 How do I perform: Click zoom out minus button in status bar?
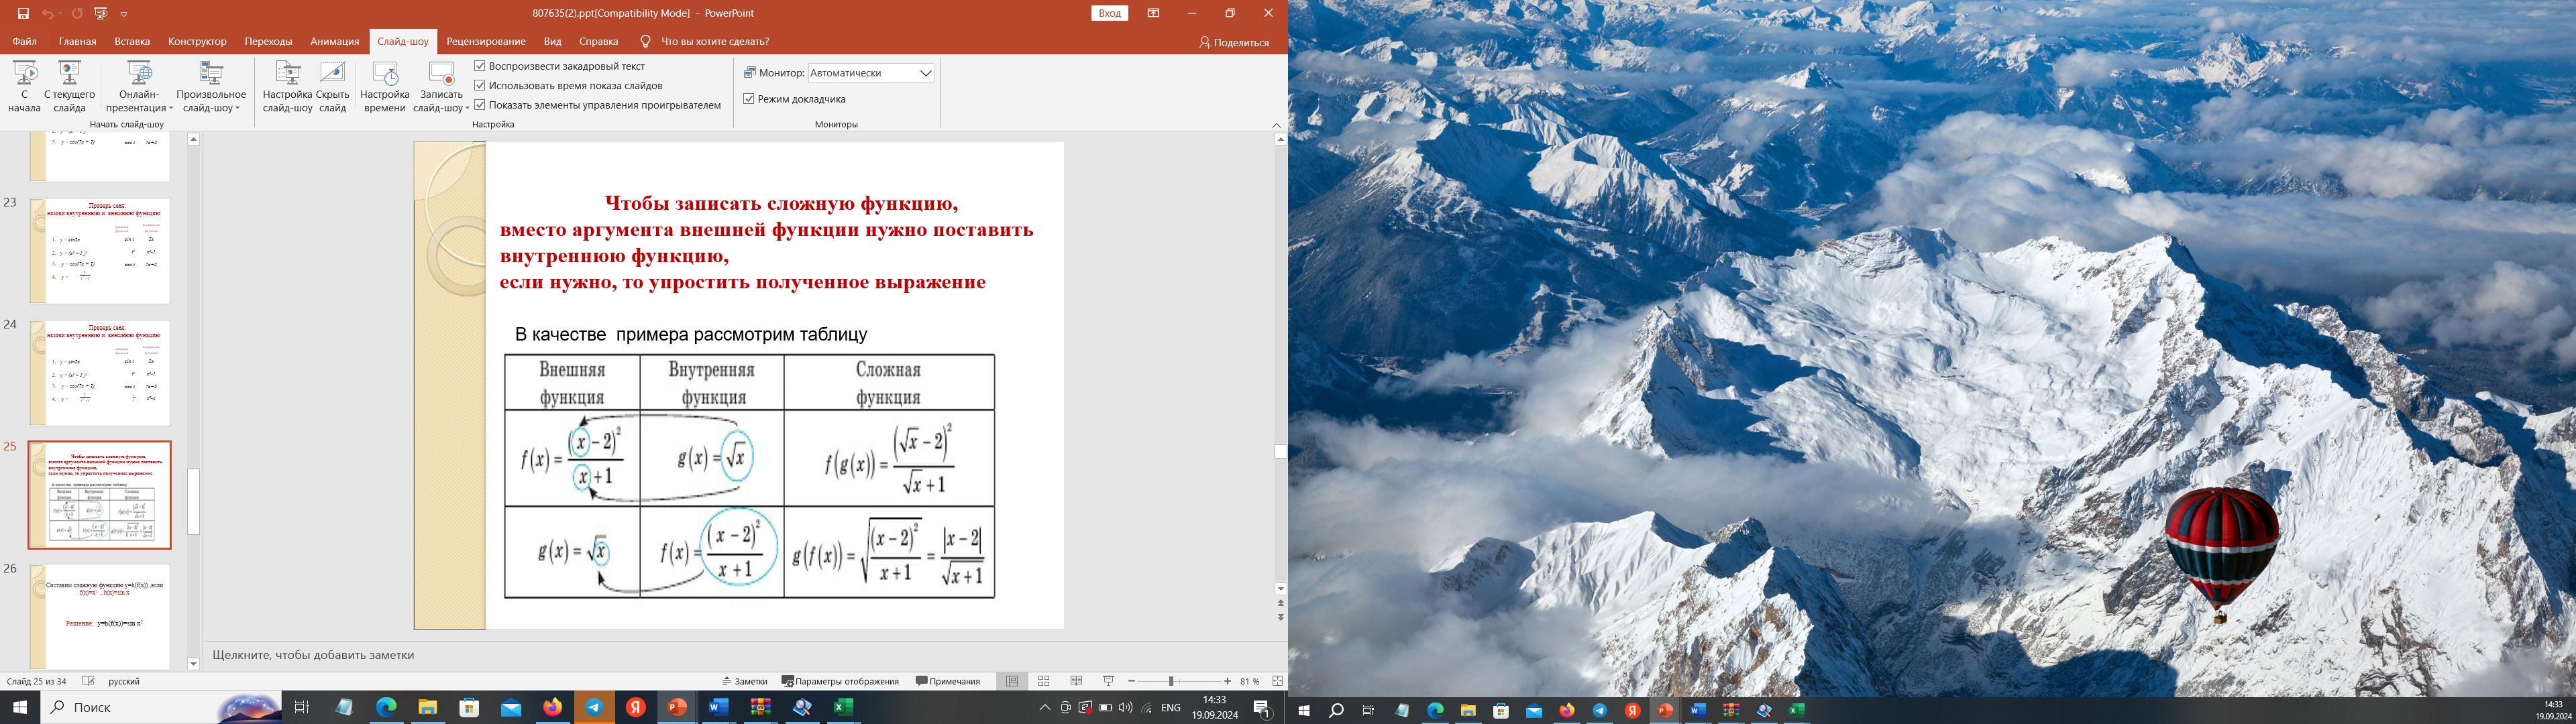point(1131,681)
